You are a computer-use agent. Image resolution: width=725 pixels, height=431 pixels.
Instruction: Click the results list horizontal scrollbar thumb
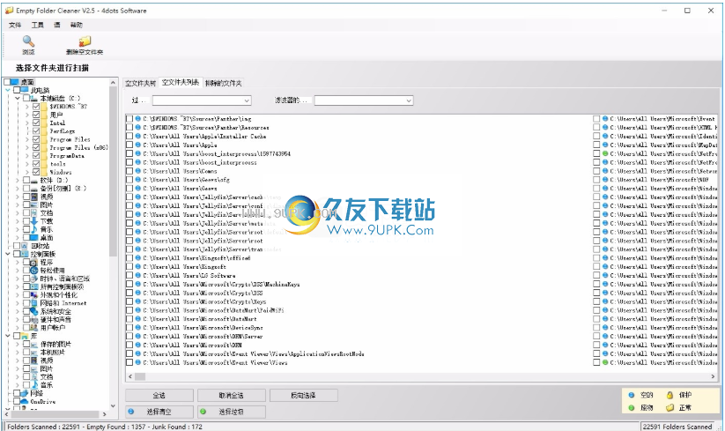140,376
